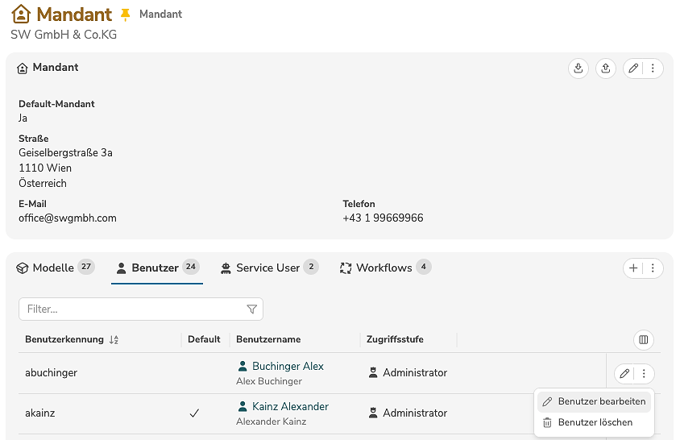Click the column chooser icon in table header
The image size is (680, 440).
pos(643,340)
